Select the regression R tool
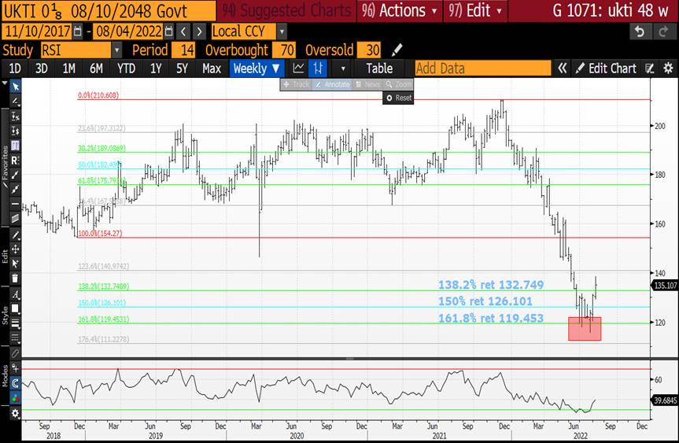The height and width of the screenshot is (443, 679). point(15,161)
